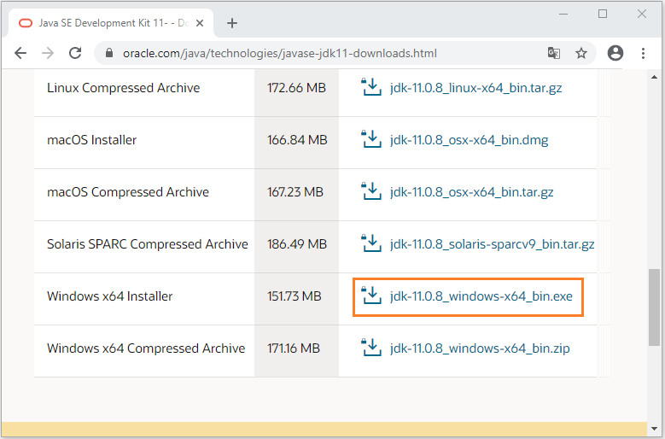The image size is (665, 439).
Task: Click the 'macOS Installer' label
Action: (x=91, y=140)
